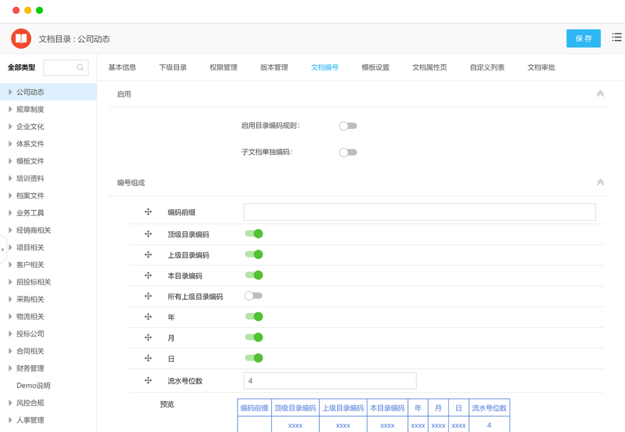Toggle the 本目录编码 switch

coord(254,275)
